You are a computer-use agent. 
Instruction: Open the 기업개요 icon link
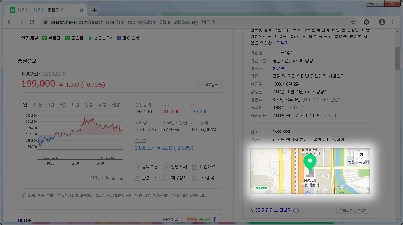coord(204,167)
